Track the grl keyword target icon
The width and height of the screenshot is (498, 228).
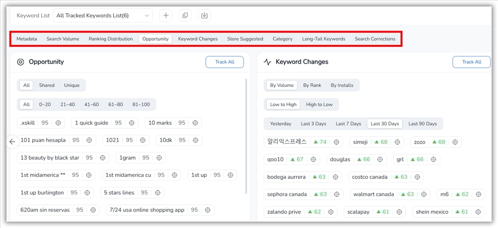[x=433, y=159]
